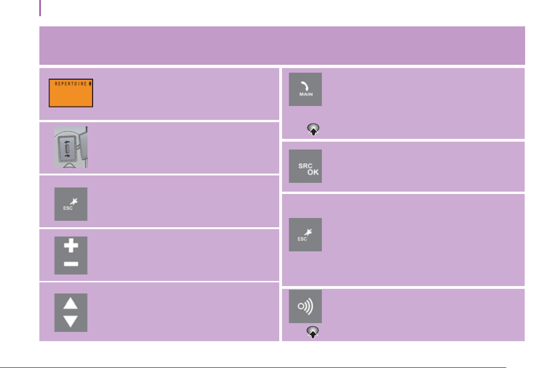Activate the voice recognition sound-waves icon
The height and width of the screenshot is (368, 552).
(x=305, y=306)
